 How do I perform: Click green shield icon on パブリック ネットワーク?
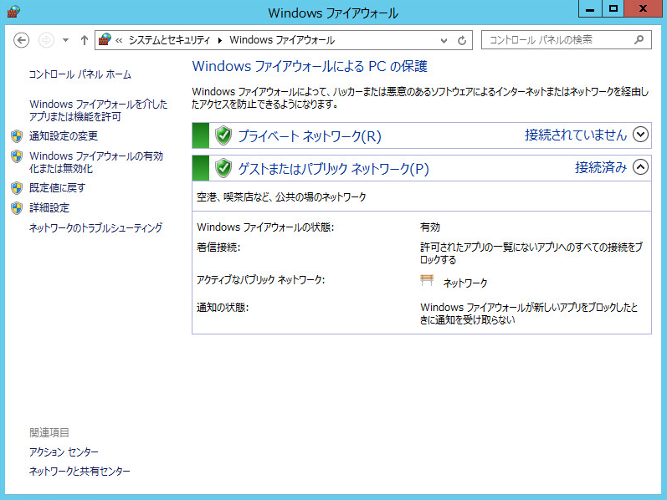[x=223, y=168]
